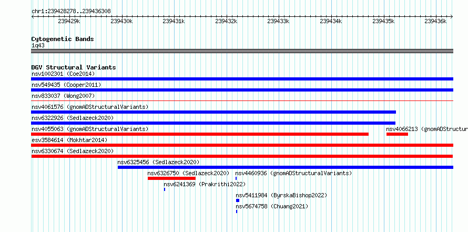Click the 239432k ruler tick label
The width and height of the screenshot is (468, 232).
(x=226, y=21)
